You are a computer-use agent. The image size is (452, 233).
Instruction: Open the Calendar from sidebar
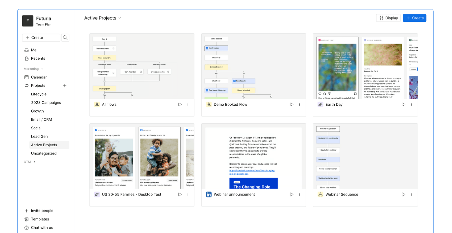click(39, 77)
